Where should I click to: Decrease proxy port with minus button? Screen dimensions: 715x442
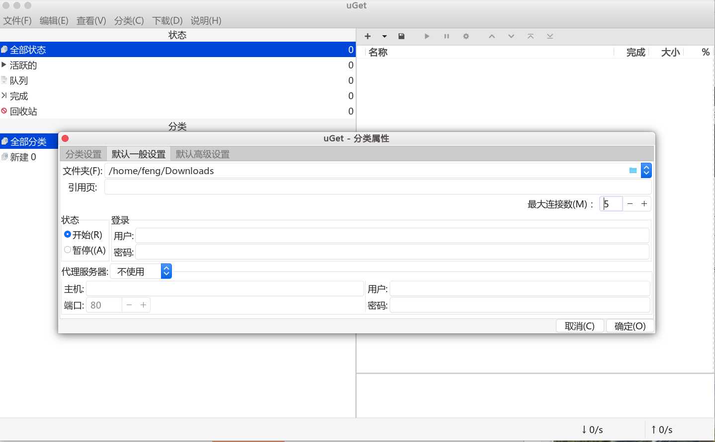129,305
